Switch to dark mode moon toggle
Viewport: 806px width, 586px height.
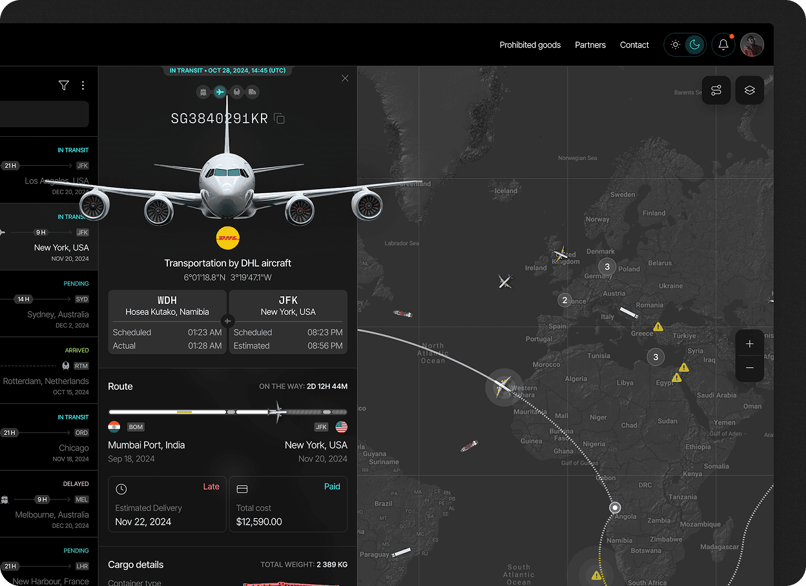[694, 45]
